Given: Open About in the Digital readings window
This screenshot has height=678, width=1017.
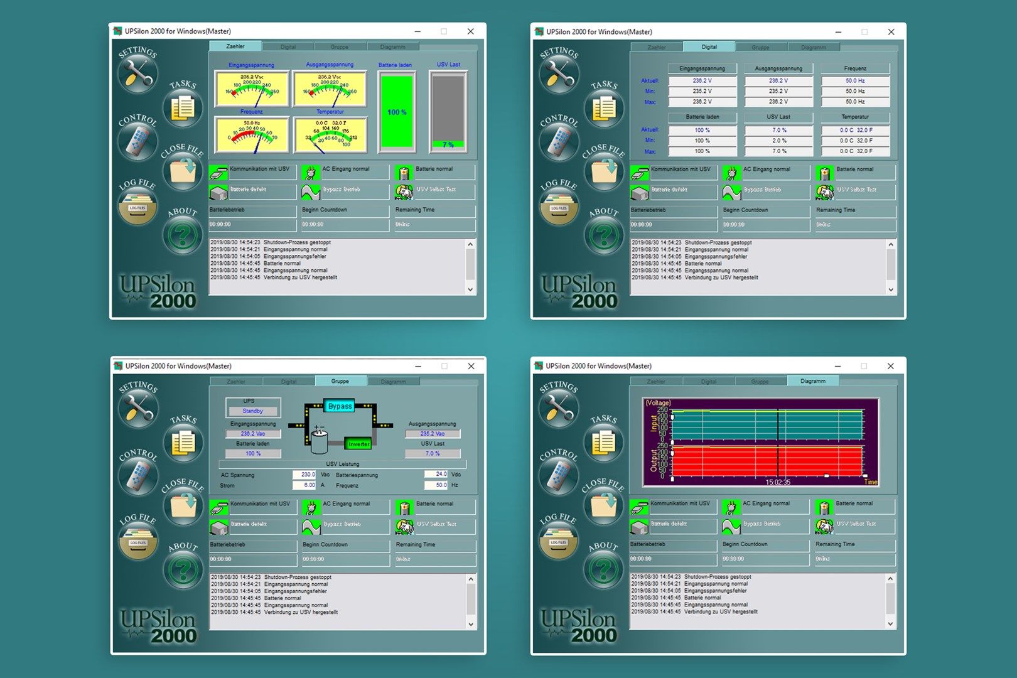Looking at the screenshot, I should pos(604,235).
